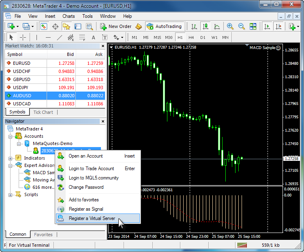The image size is (304, 252).
Task: Open the Profiles toolbar icon
Action: [x=26, y=26]
